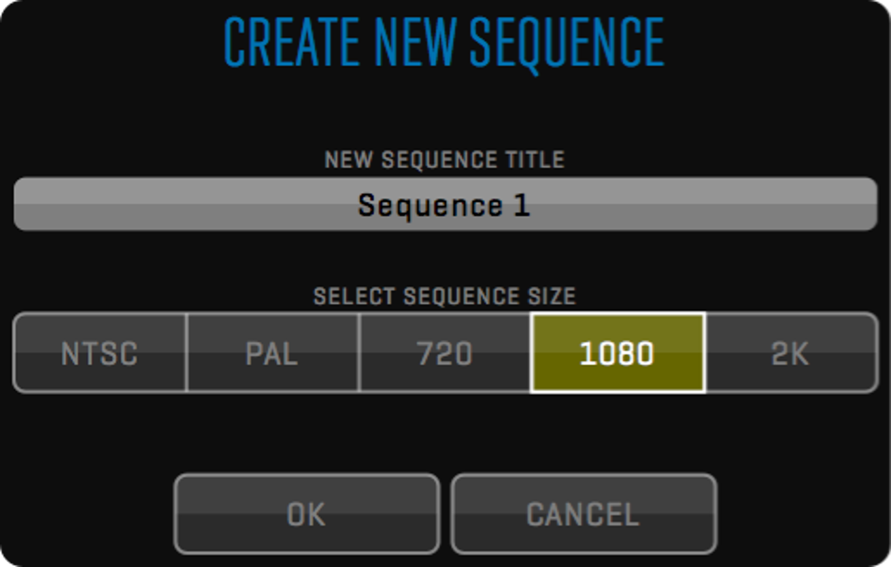This screenshot has height=567, width=891.
Task: Click the text "Sequence 1"
Action: click(445, 205)
